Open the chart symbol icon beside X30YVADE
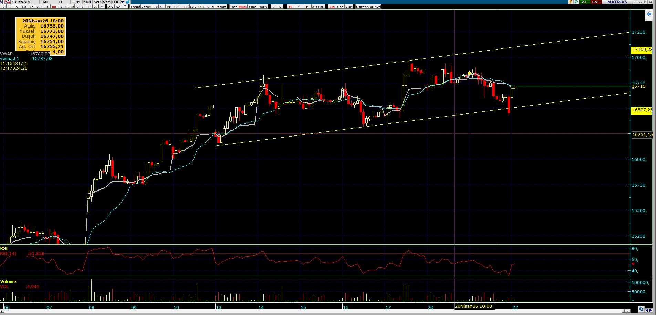 [8, 2]
